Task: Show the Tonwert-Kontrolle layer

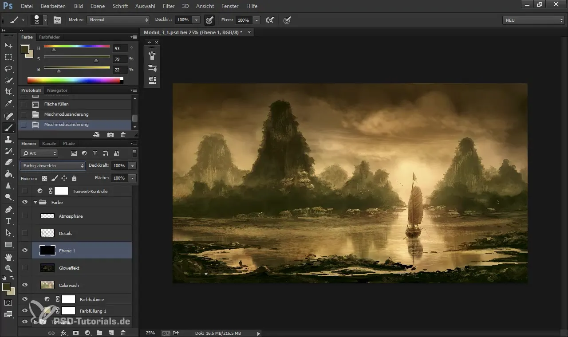Action: (25, 191)
